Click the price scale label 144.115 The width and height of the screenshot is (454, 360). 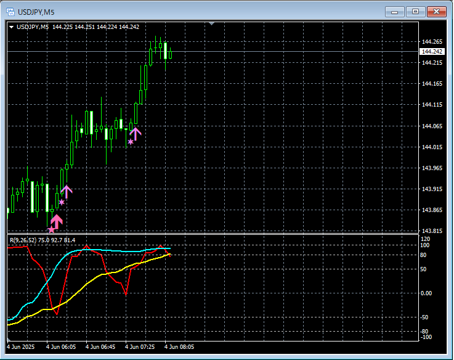(x=432, y=105)
